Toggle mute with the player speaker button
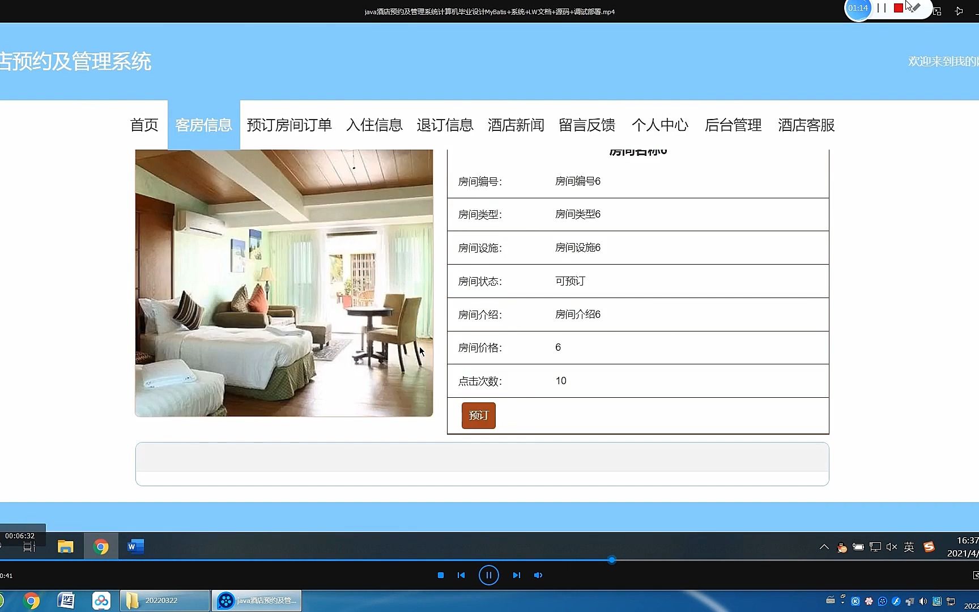Viewport: 979px width, 612px height. 538,575
